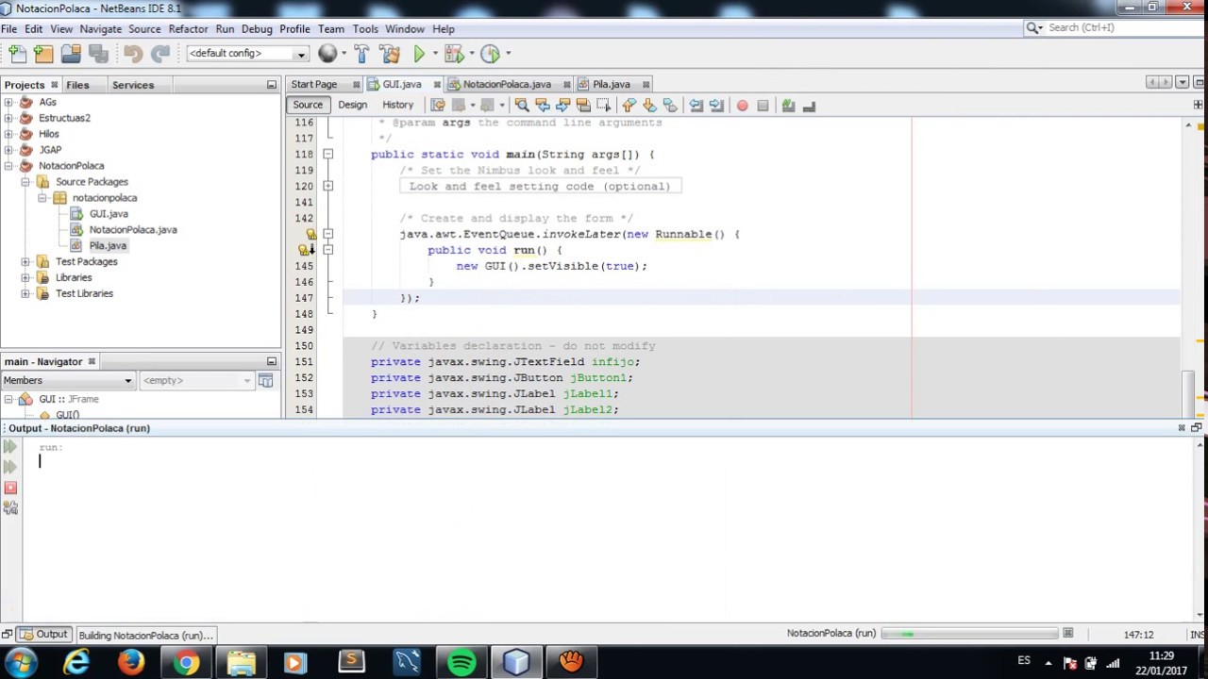Expand the Libraries node
The width and height of the screenshot is (1208, 679).
tap(25, 278)
